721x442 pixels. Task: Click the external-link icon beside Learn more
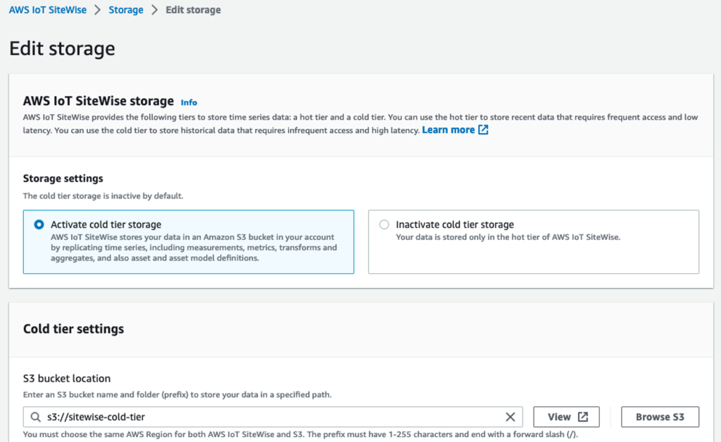pyautogui.click(x=481, y=130)
